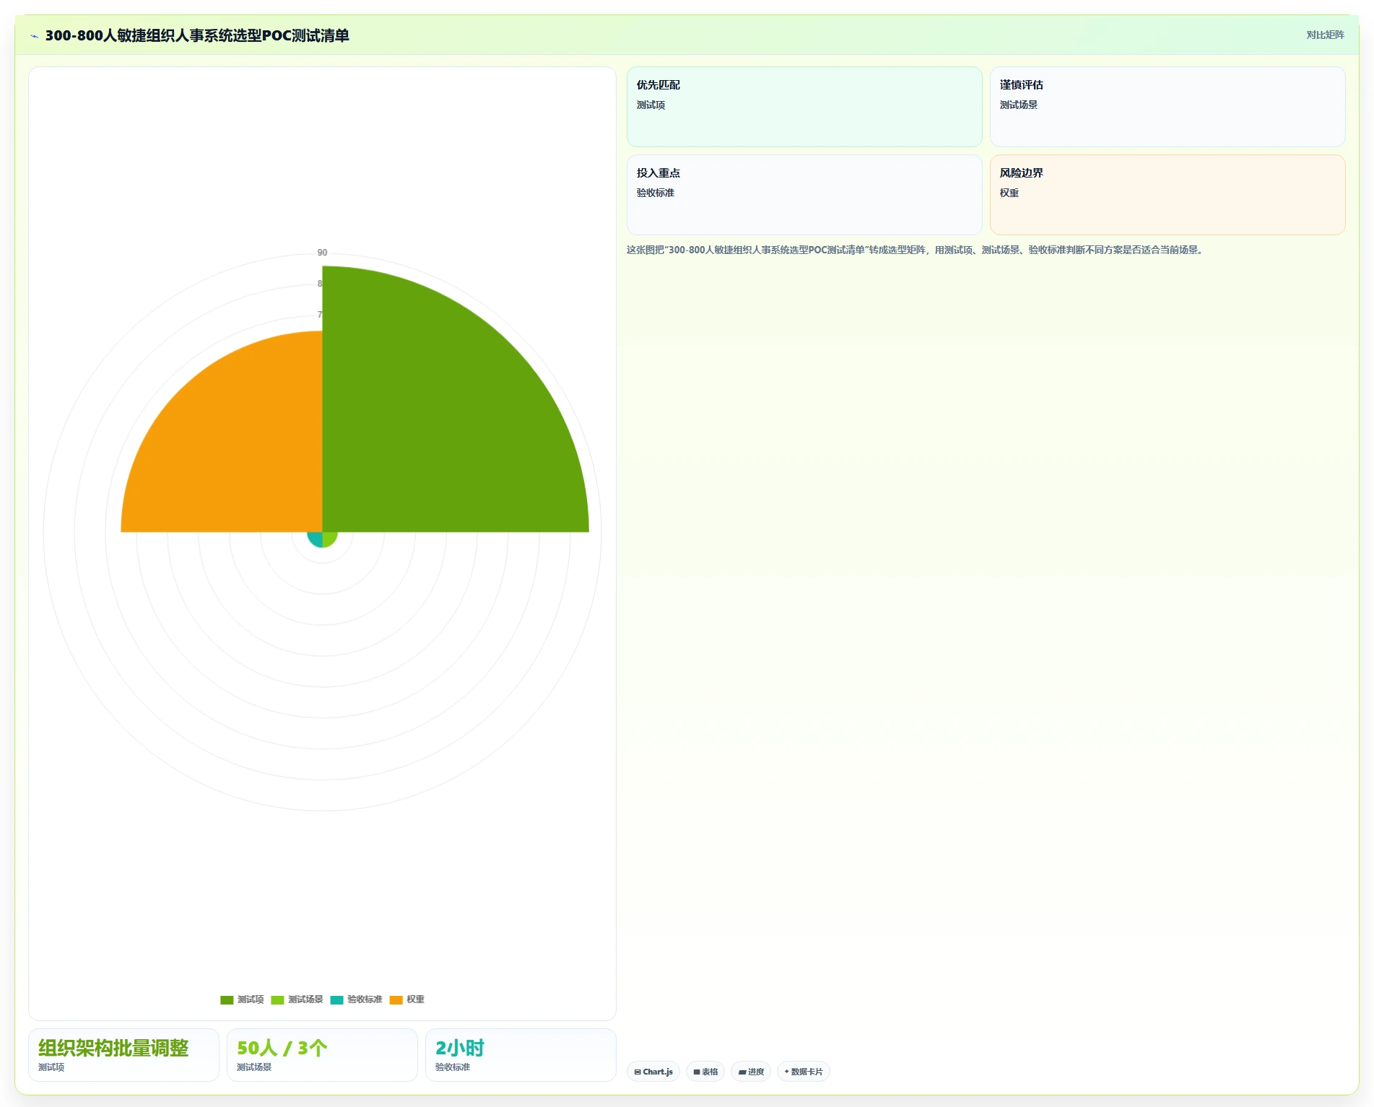The image size is (1374, 1107).
Task: Click the Chart.js tag chip
Action: pyautogui.click(x=653, y=1072)
